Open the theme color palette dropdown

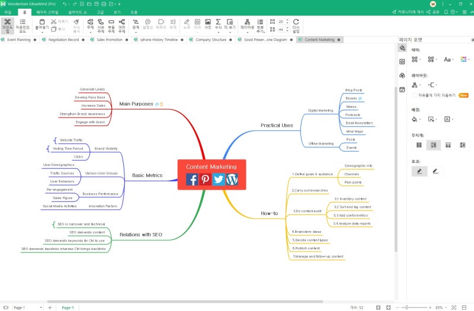[x=465, y=59]
